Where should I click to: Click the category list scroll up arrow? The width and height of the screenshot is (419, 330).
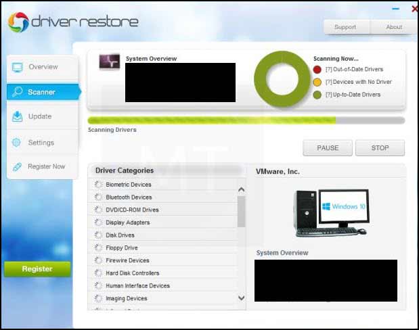[x=241, y=189]
